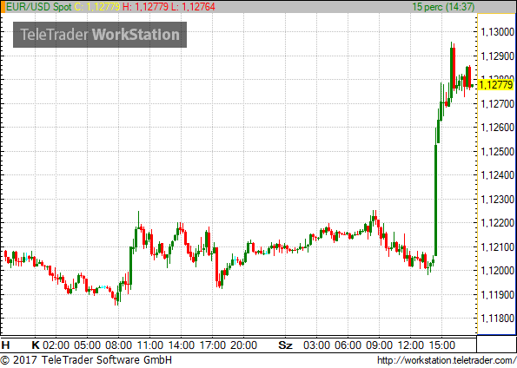517x368 pixels.
Task: Click the 15:00 time axis label
Action: (x=441, y=345)
